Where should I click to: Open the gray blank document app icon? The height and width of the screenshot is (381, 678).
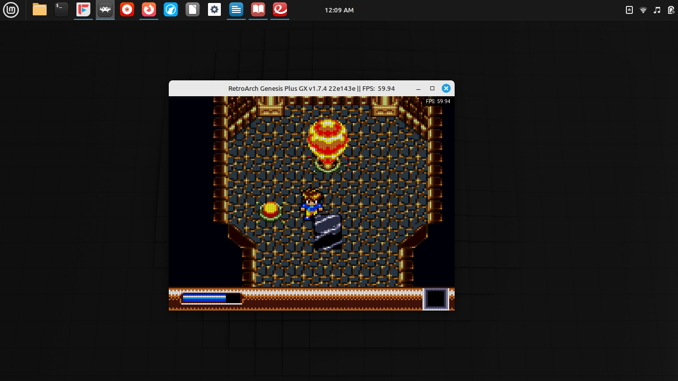coord(193,9)
